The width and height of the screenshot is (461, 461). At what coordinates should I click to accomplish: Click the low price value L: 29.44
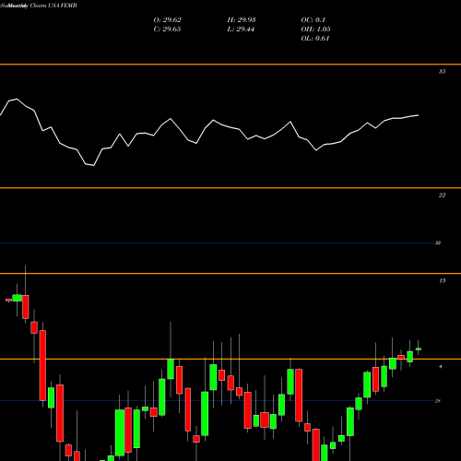pyautogui.click(x=241, y=30)
